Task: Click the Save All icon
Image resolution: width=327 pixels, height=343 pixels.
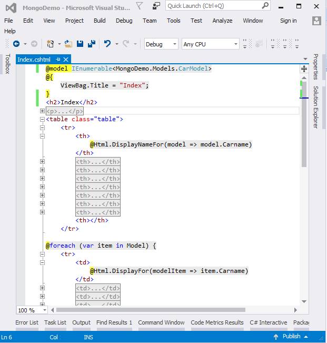Action: tap(91, 44)
